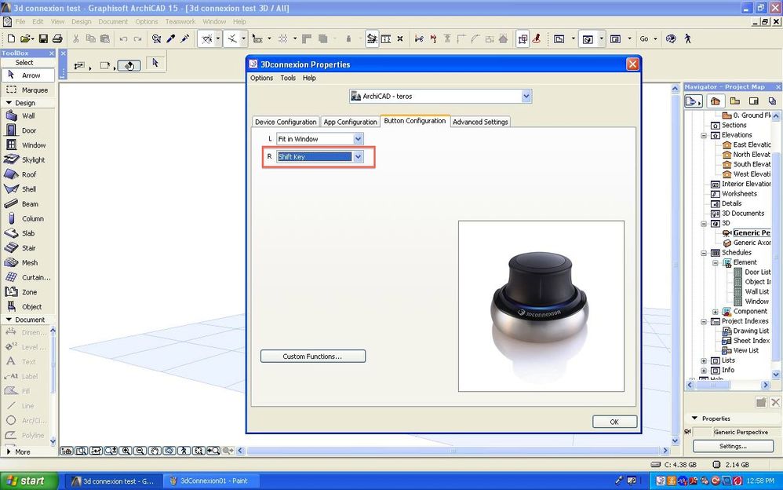783x490 pixels.
Task: Select the syringe inject parameters icon
Action: 184,38
